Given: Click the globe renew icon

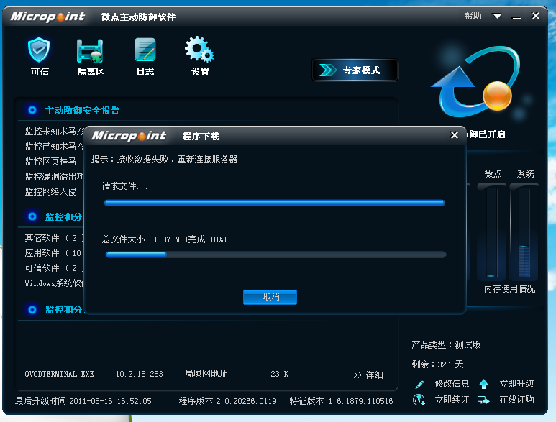Looking at the screenshot, I should [x=419, y=400].
